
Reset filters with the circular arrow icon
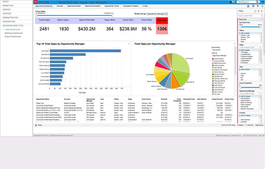255,11
